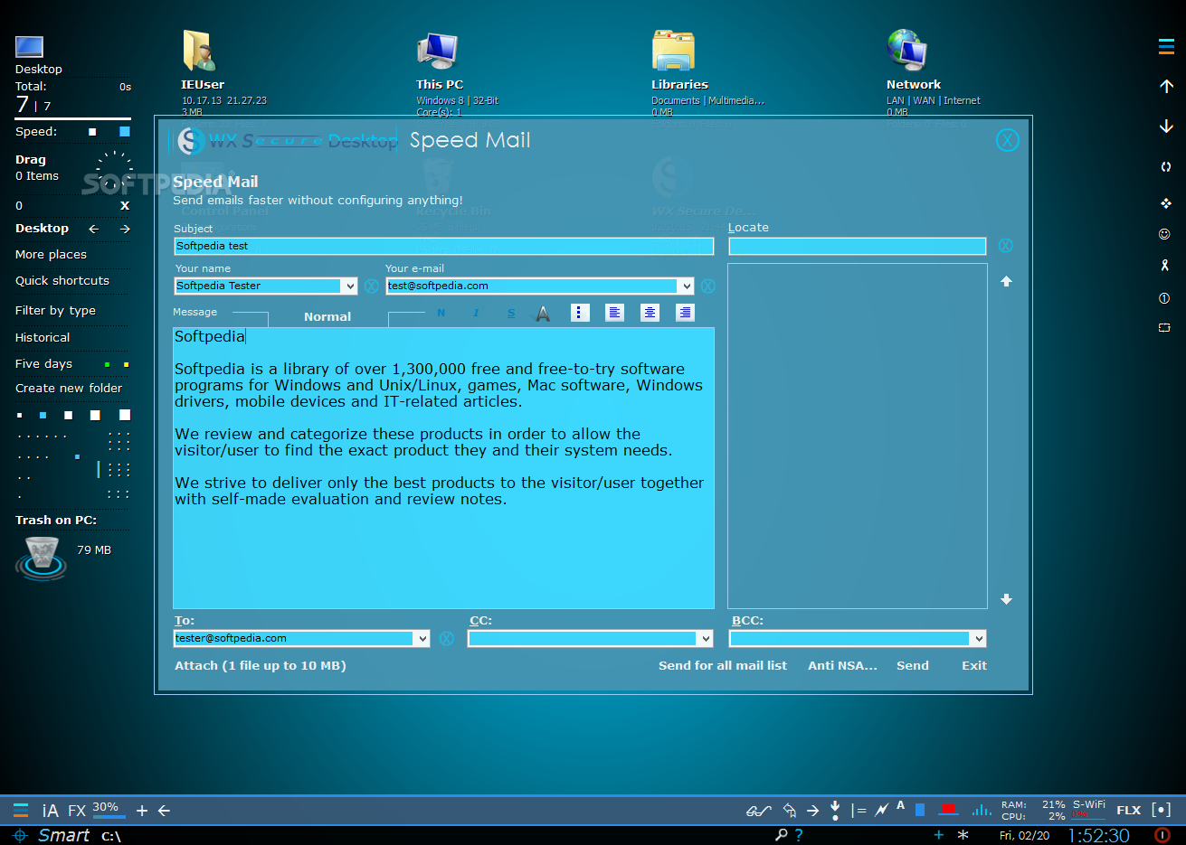Click the Desktop monitor icon top-left
The width and height of the screenshot is (1186, 845).
tap(30, 46)
